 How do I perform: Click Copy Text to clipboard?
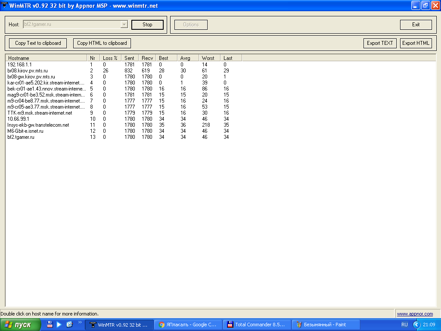tap(38, 43)
